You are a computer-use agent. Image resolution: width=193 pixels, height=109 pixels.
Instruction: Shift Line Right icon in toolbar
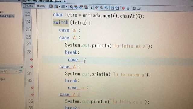(117, 8)
